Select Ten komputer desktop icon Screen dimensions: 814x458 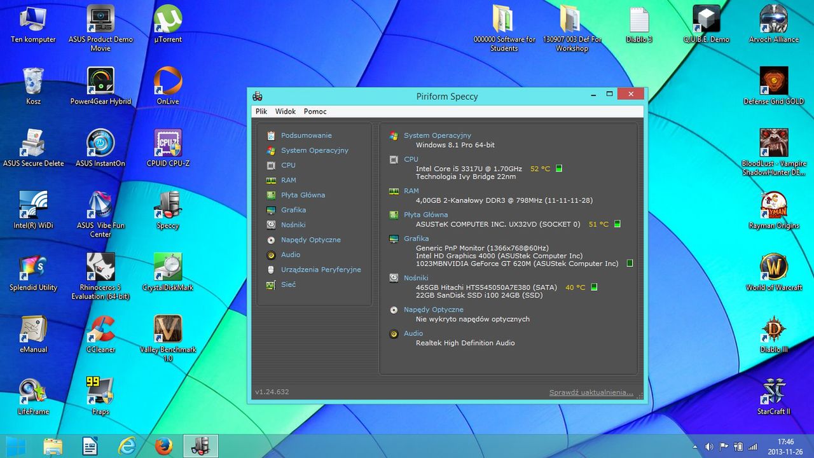[x=33, y=24]
